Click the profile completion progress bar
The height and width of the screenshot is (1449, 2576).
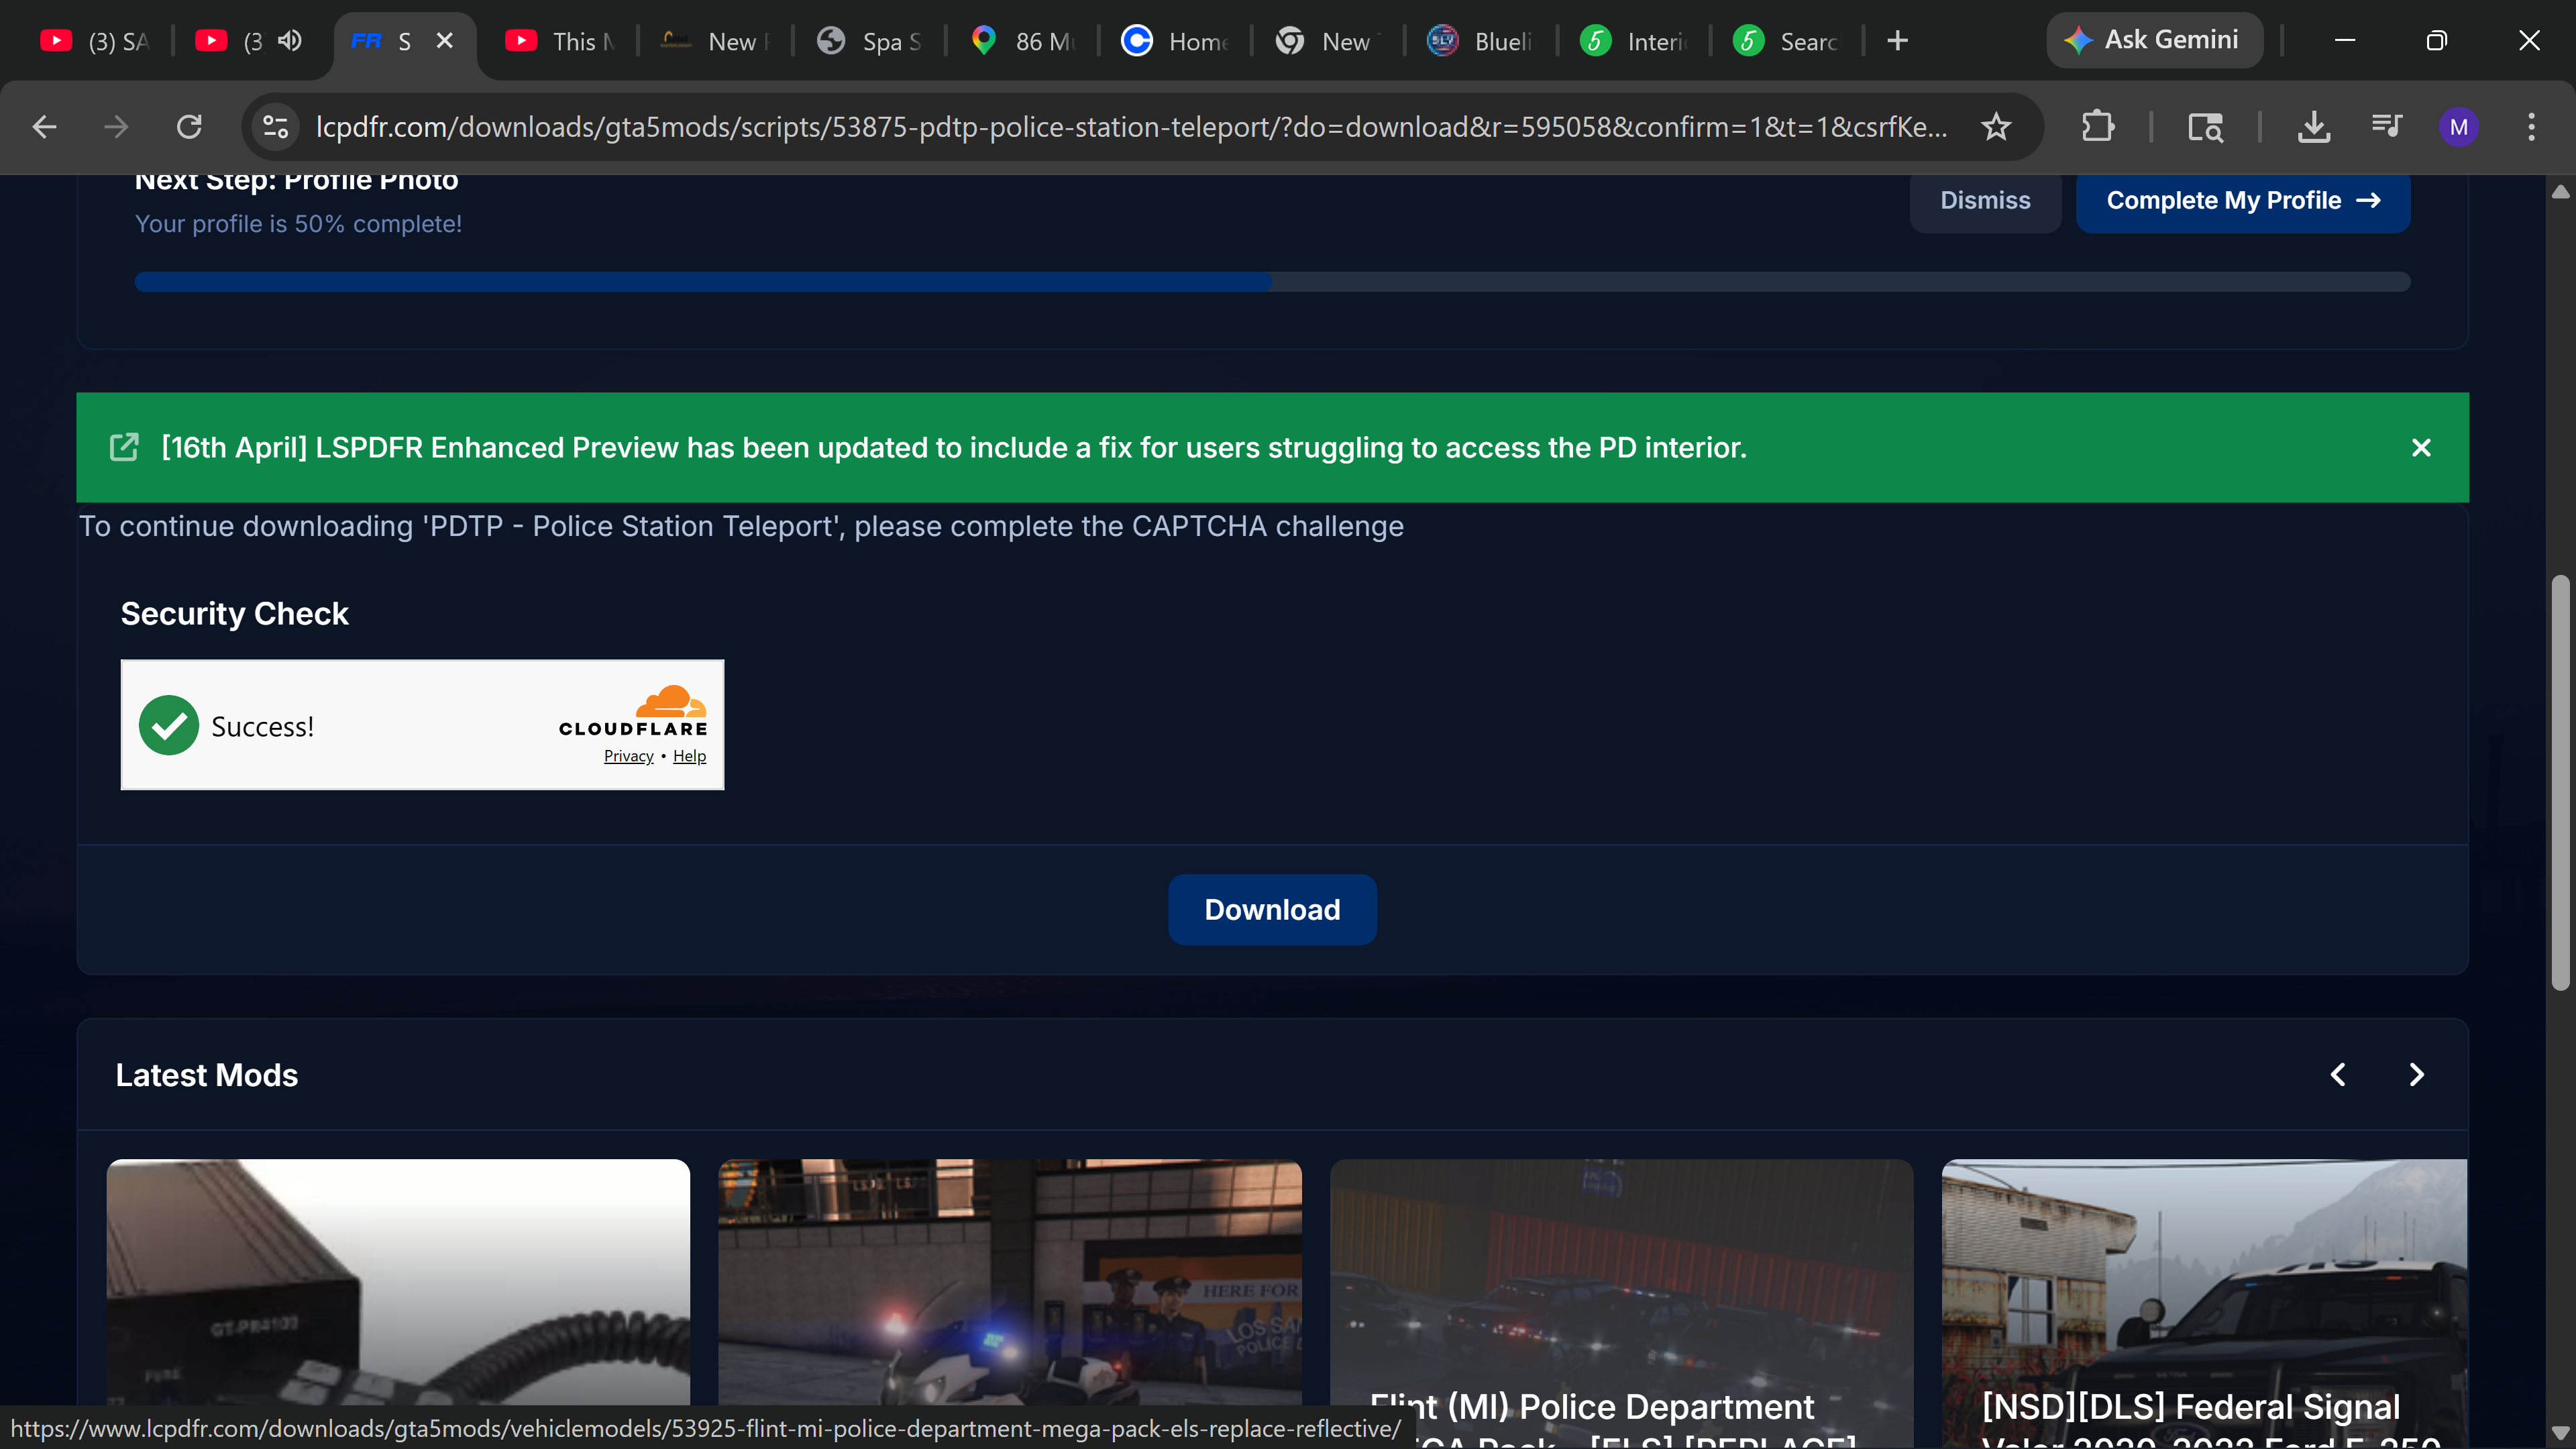[x=1272, y=282]
